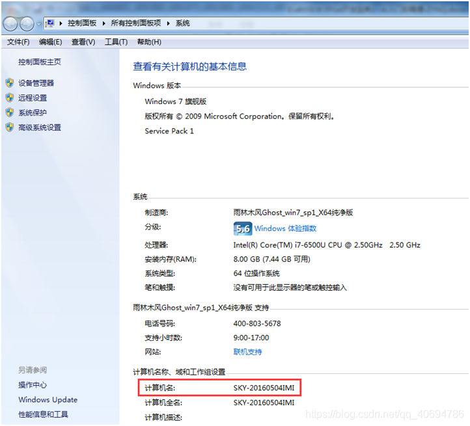
Task: Select 系统 breadcrumb in address bar
Action: [x=182, y=23]
